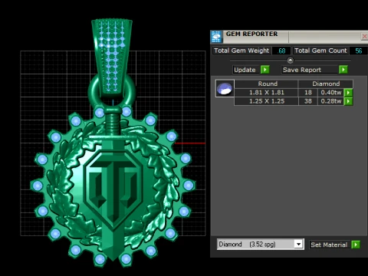Screen dimensions: 368x276
Task: Click green arrow for 0.28tw row
Action: 348,101
